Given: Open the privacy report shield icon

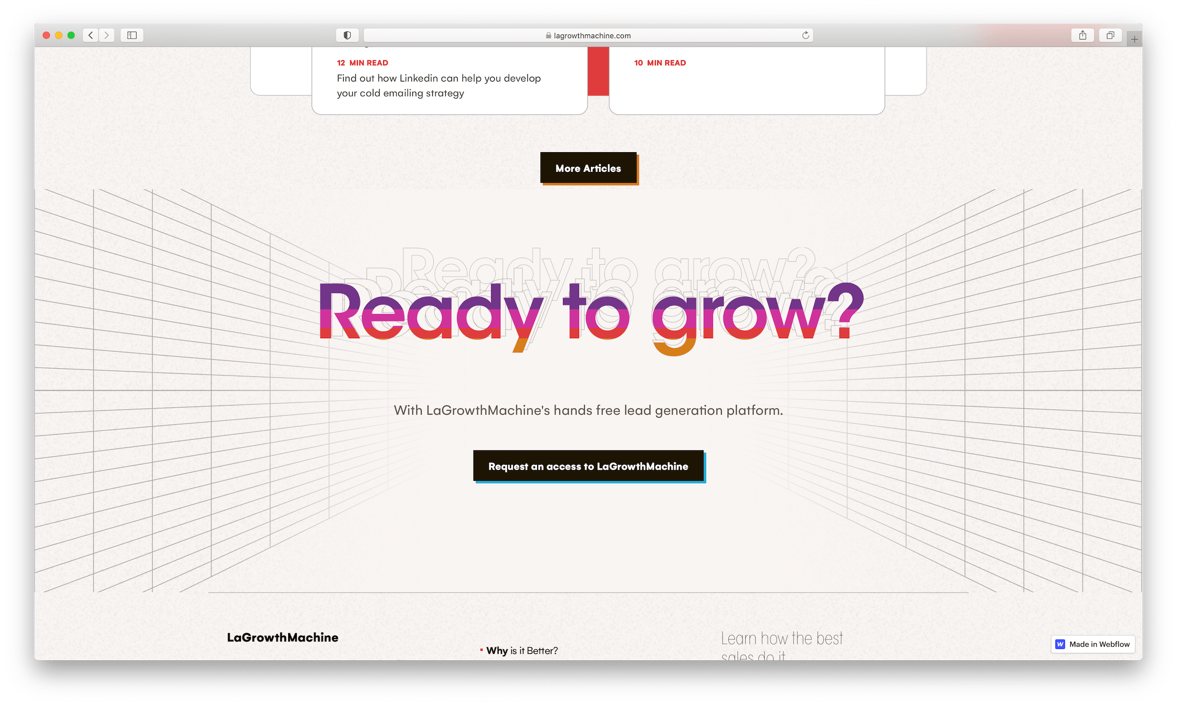Looking at the screenshot, I should (347, 35).
